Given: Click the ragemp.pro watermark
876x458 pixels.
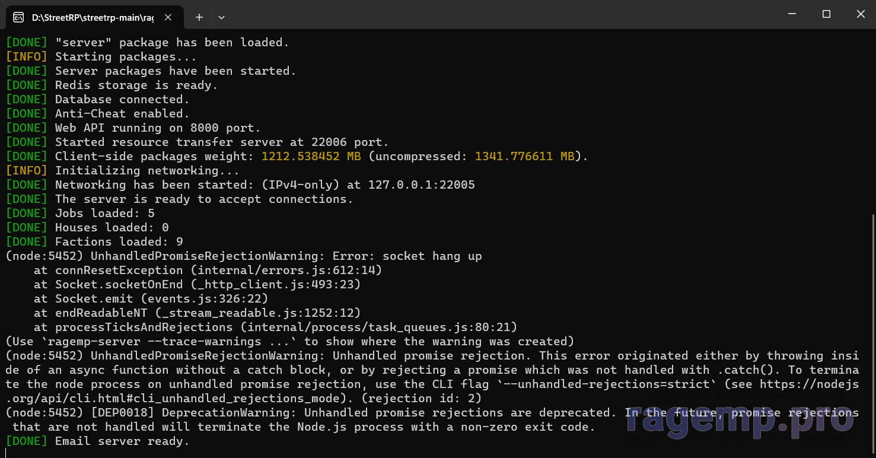Looking at the screenshot, I should [x=740, y=416].
